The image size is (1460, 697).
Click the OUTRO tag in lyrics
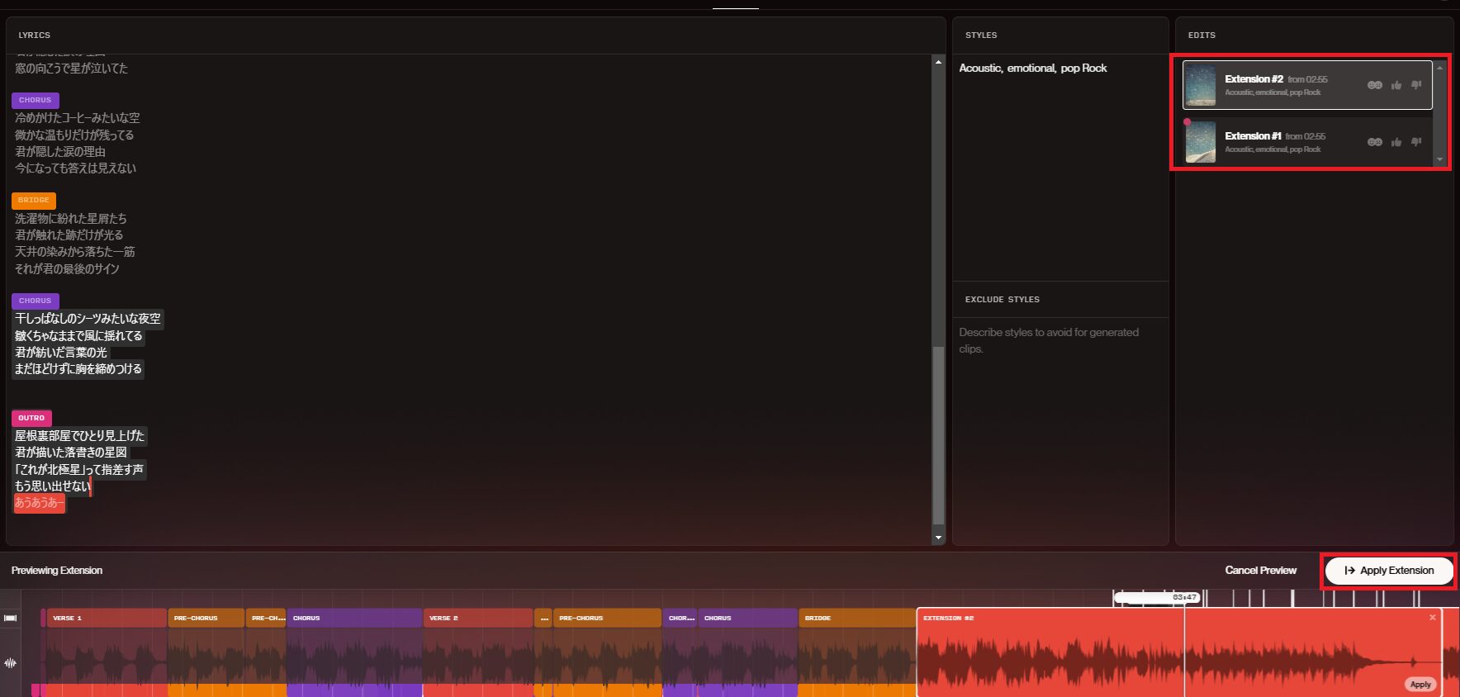pyautogui.click(x=31, y=418)
